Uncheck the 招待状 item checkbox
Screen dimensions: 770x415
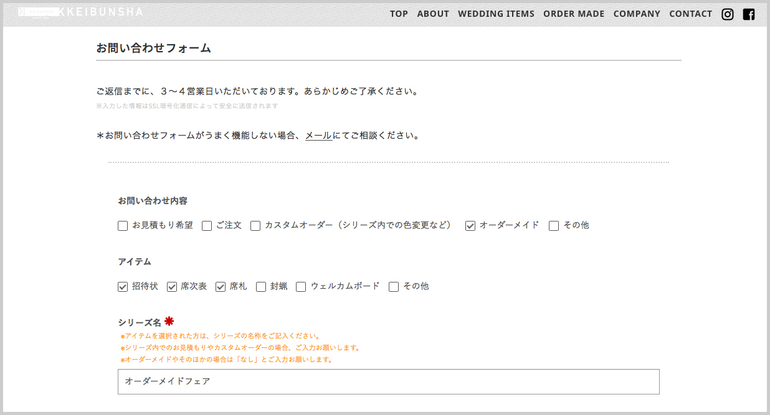click(123, 287)
